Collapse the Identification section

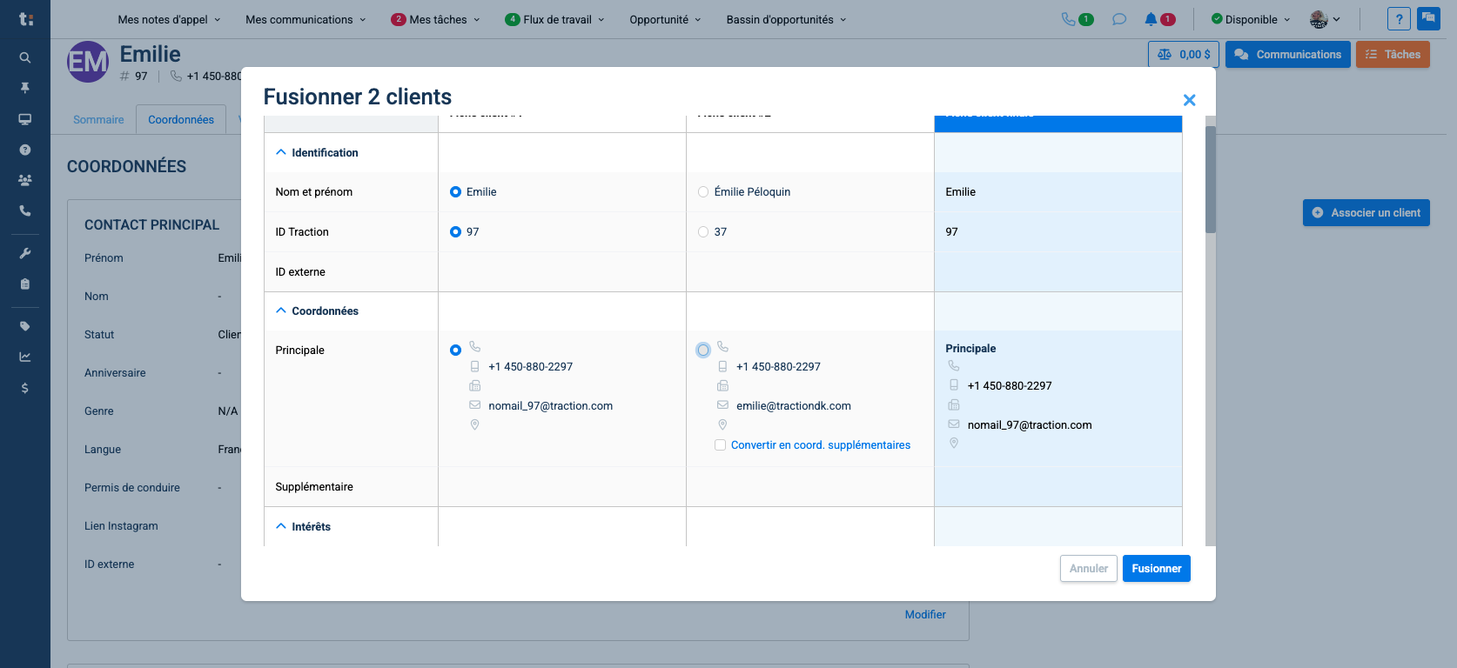point(281,152)
